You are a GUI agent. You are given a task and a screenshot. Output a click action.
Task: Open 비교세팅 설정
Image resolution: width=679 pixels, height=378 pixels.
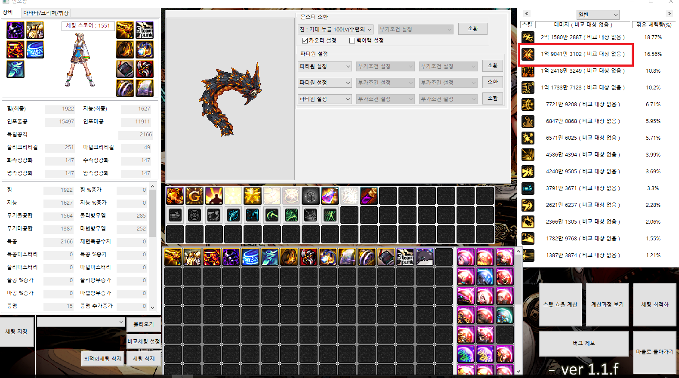[144, 341]
